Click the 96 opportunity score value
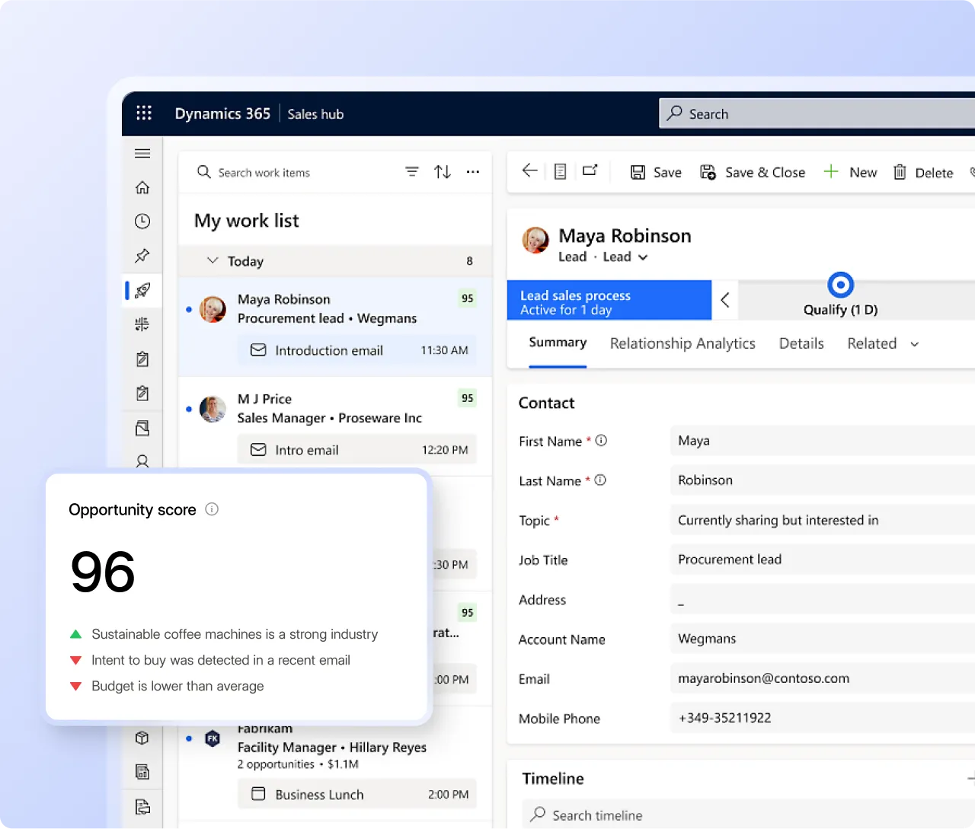The image size is (975, 829). pyautogui.click(x=103, y=572)
